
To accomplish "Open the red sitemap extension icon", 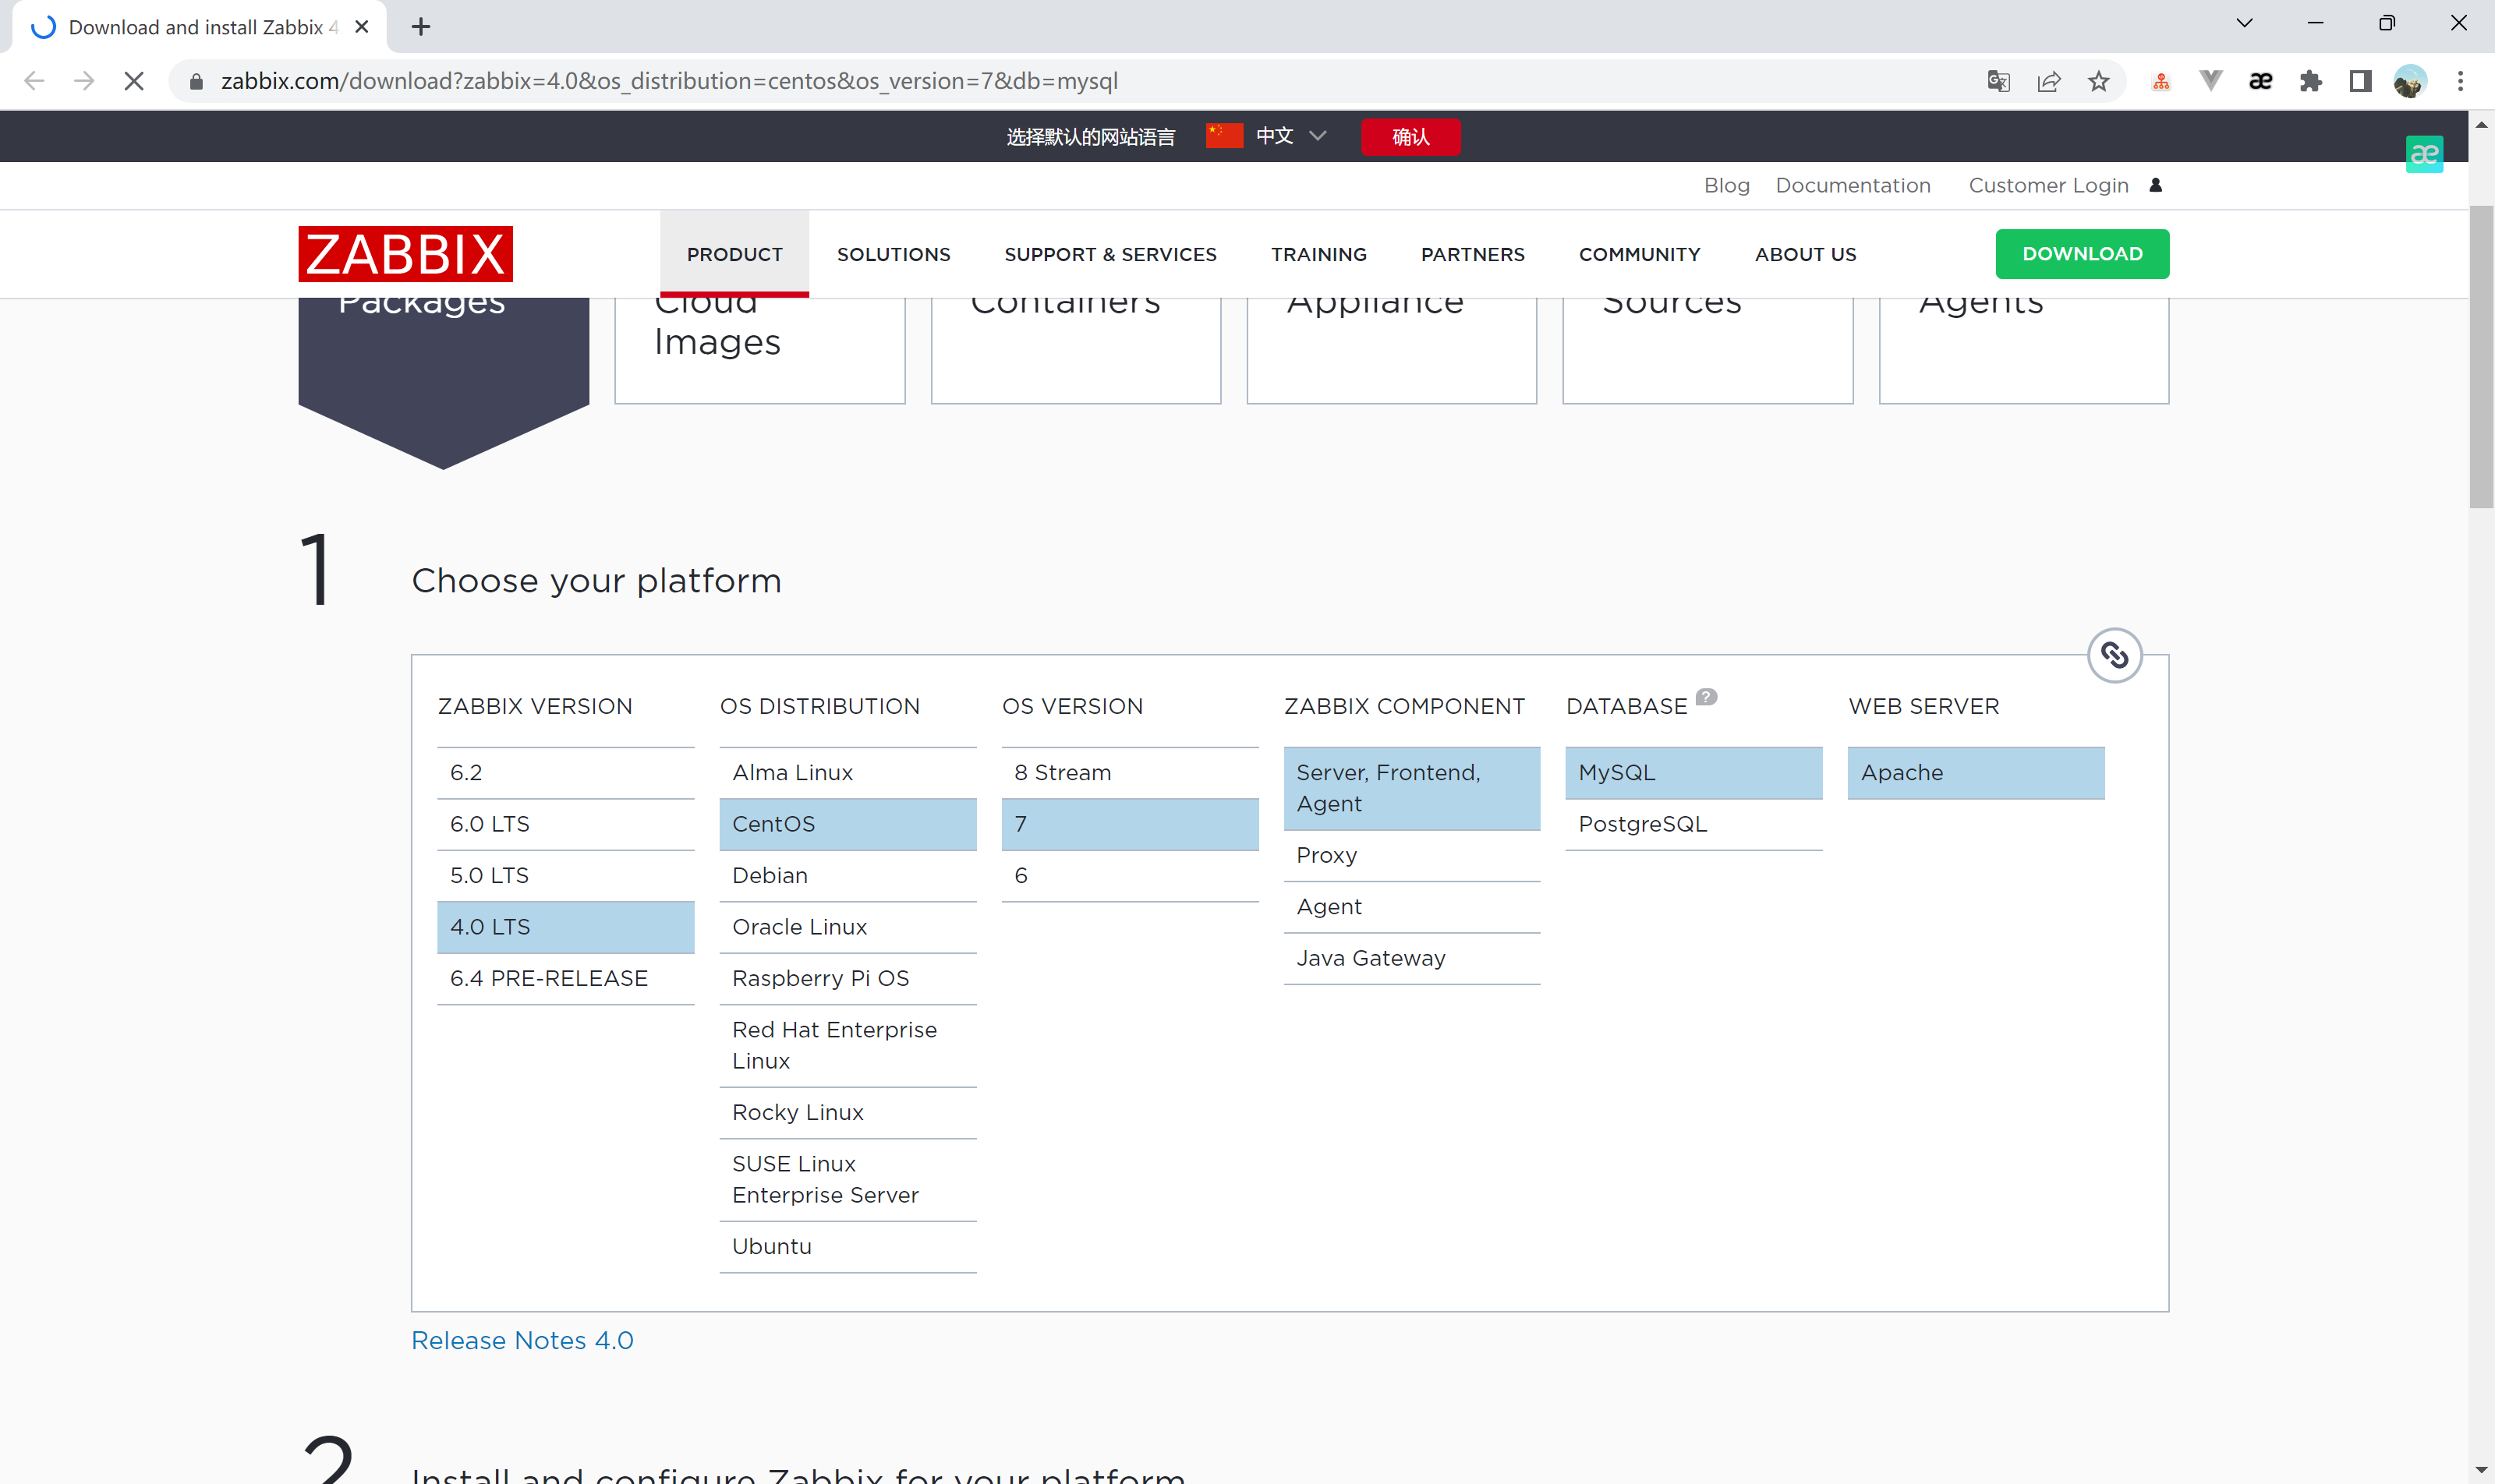I will pyautogui.click(x=2161, y=81).
